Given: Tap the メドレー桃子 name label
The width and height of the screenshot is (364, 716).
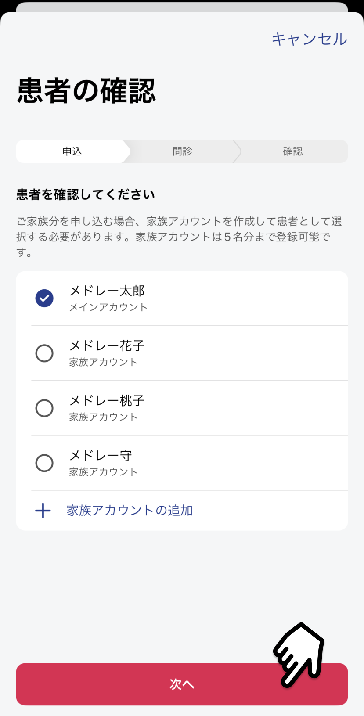Looking at the screenshot, I should (x=107, y=401).
